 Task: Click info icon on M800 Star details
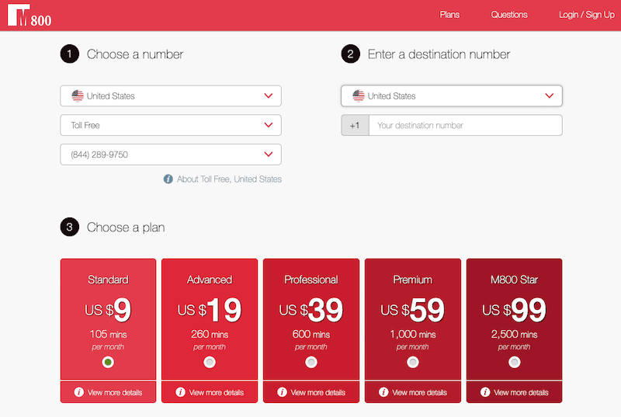coord(484,392)
